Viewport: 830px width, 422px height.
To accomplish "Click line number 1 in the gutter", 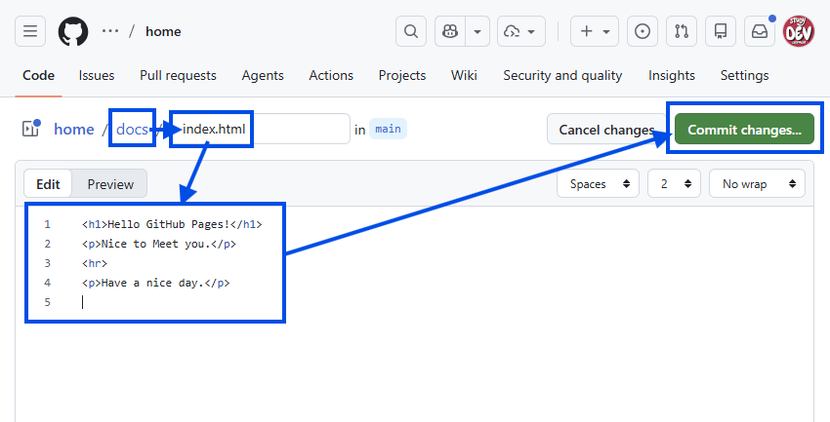I will [x=47, y=224].
